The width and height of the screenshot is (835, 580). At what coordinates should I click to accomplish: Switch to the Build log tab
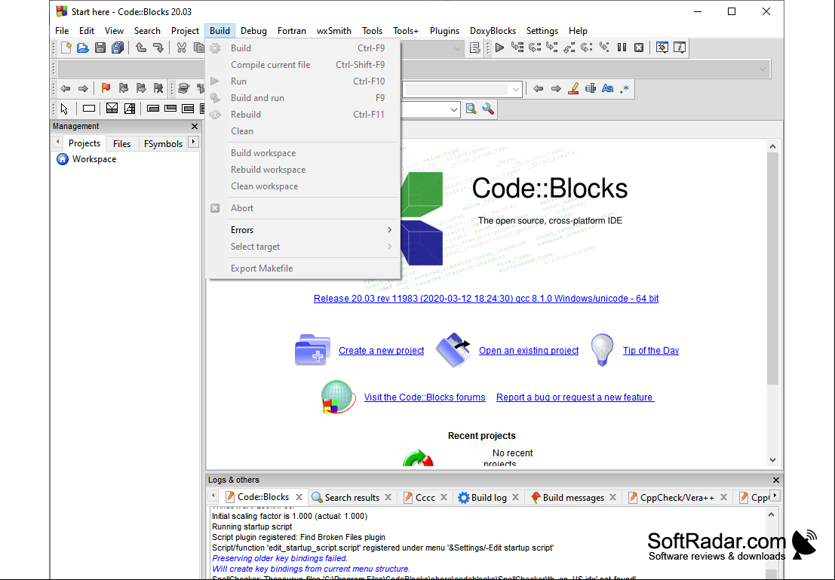pyautogui.click(x=488, y=498)
